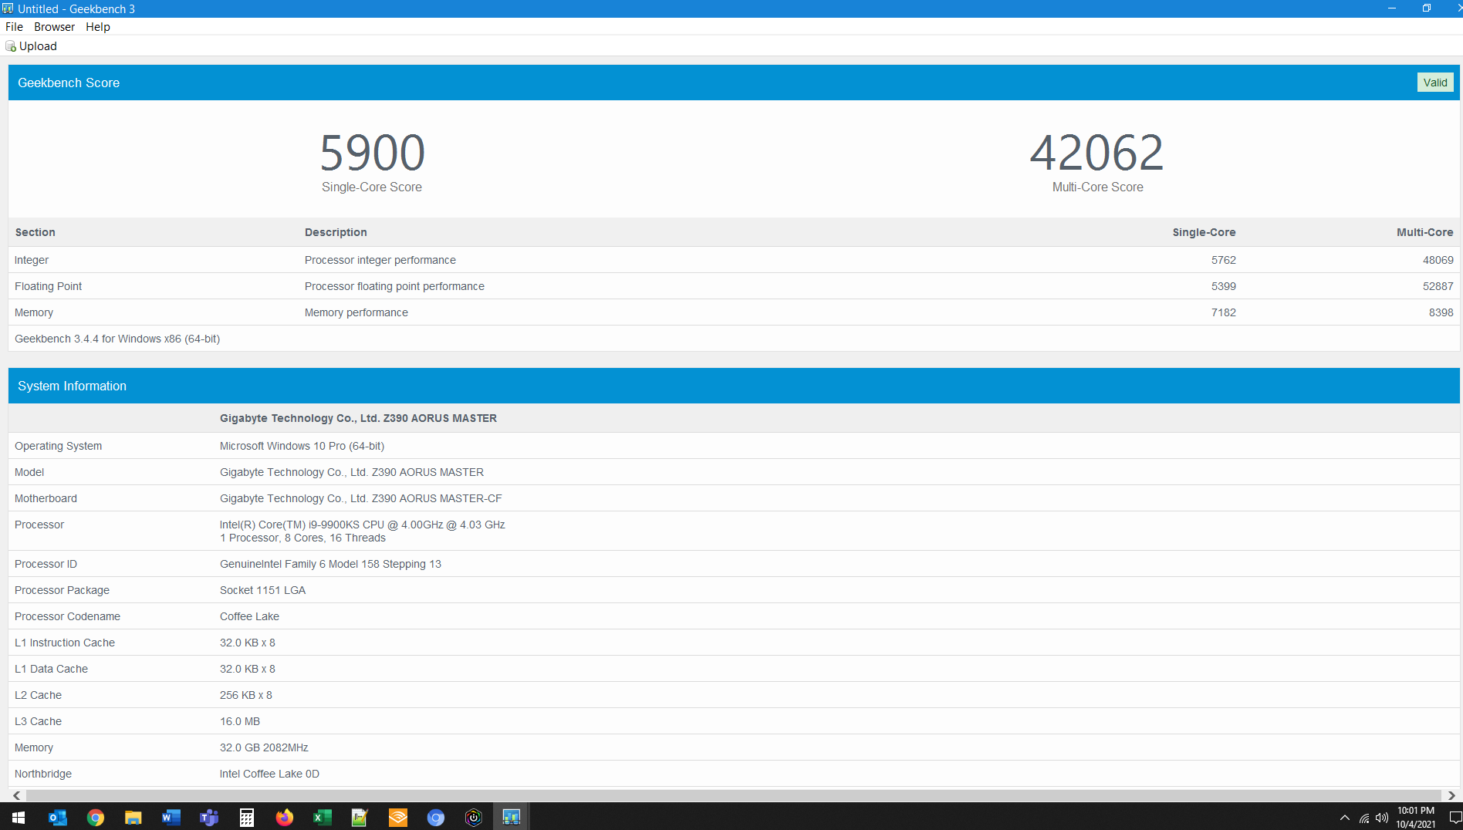Screen dimensions: 1463x830
Task: Click the Section column header
Action: (x=35, y=232)
